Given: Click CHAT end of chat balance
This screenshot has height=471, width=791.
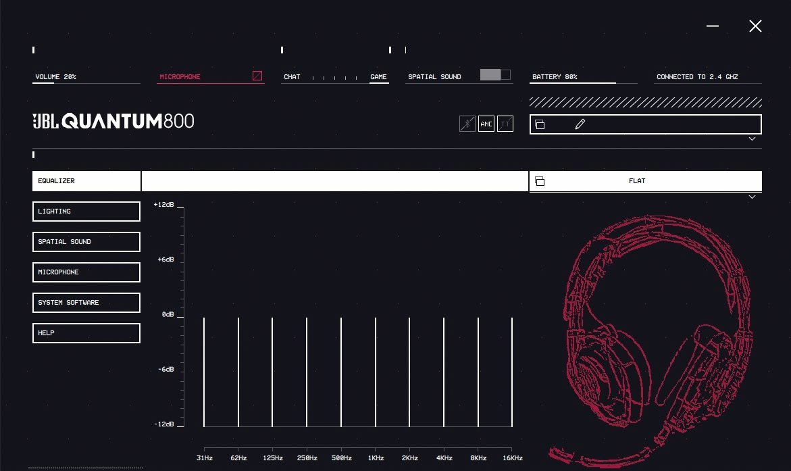Looking at the screenshot, I should [292, 77].
